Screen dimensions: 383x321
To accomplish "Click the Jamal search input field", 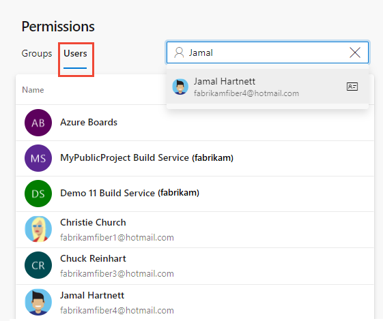I will point(268,52).
